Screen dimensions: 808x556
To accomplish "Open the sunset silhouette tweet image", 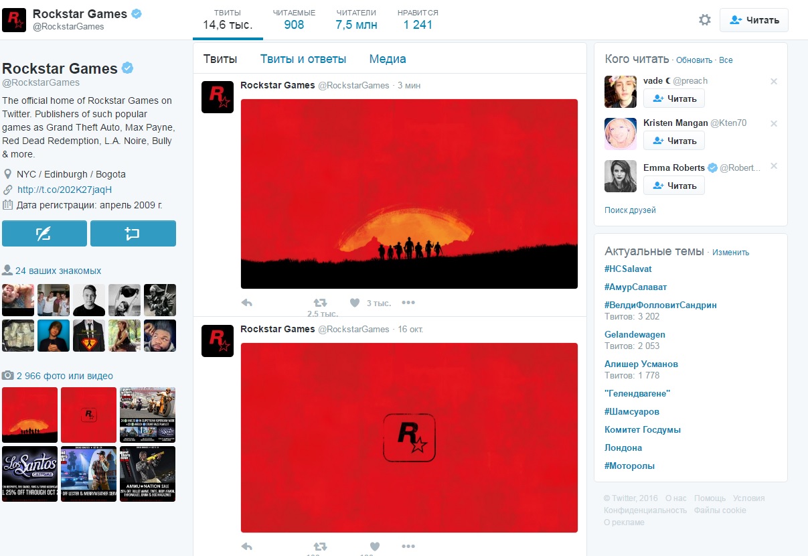I will (x=409, y=194).
